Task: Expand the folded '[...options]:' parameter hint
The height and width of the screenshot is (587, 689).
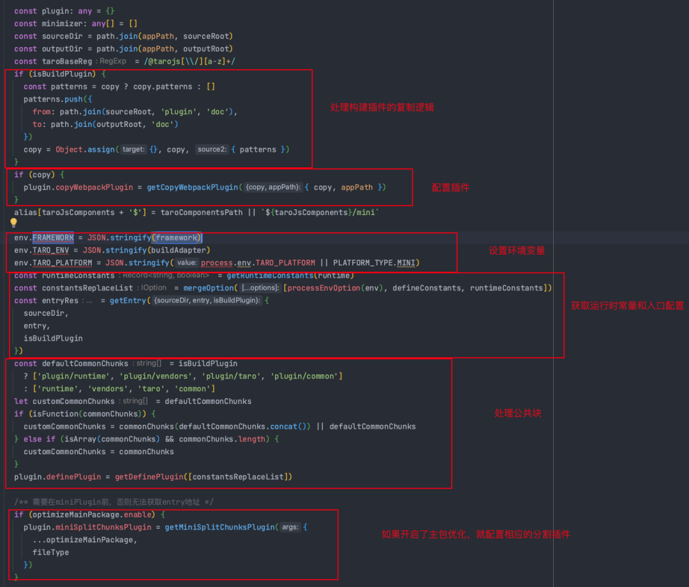Action: click(x=260, y=288)
